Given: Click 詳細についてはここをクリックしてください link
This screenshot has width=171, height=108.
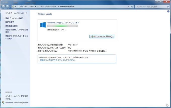Looking at the screenshot, I should 58,60.
